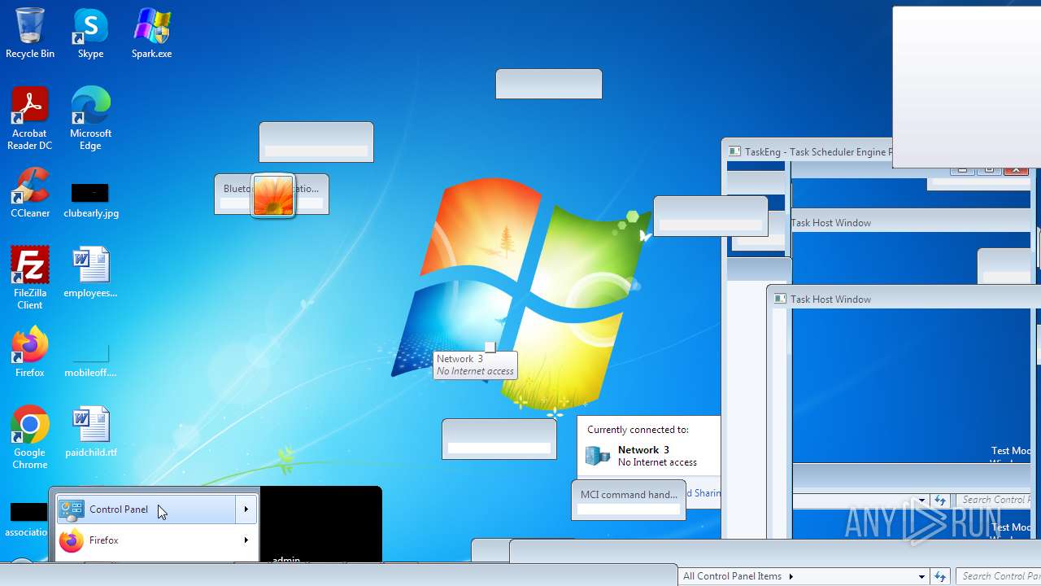Expand the Firefox jump list arrow
The height and width of the screenshot is (586, 1041).
(x=246, y=540)
